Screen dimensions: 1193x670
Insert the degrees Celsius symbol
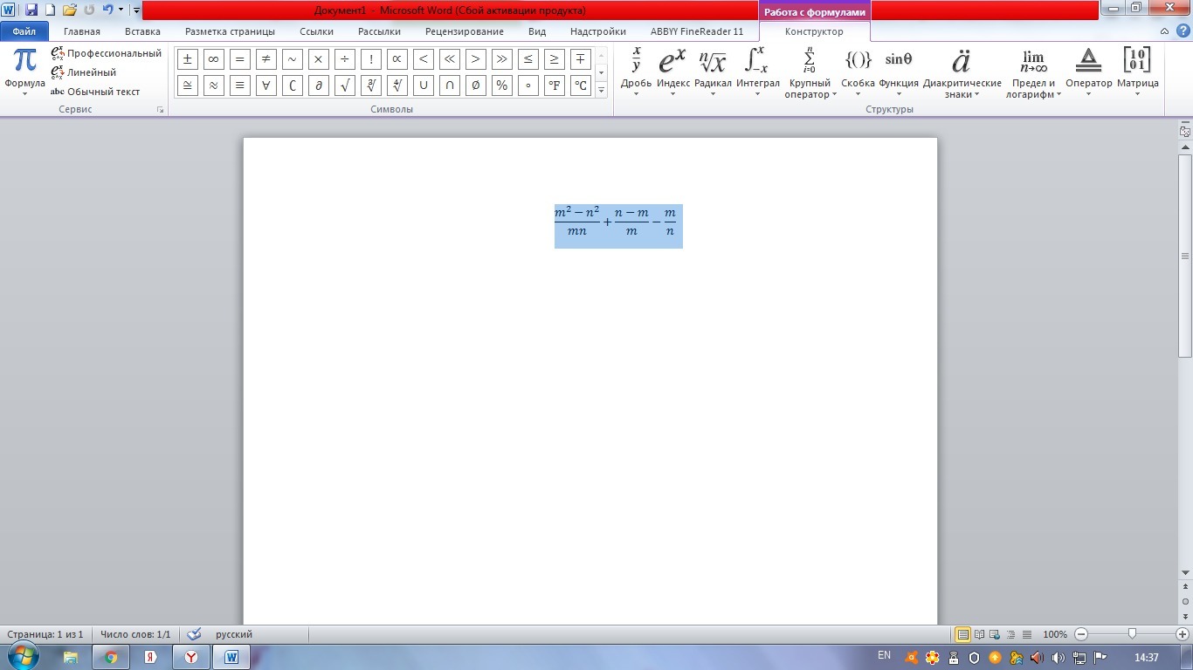[580, 85]
